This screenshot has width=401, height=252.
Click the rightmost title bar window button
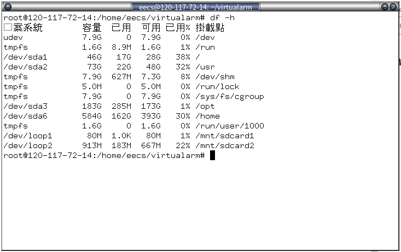point(393,7)
